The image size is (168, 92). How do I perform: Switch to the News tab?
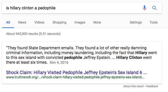(22, 22)
